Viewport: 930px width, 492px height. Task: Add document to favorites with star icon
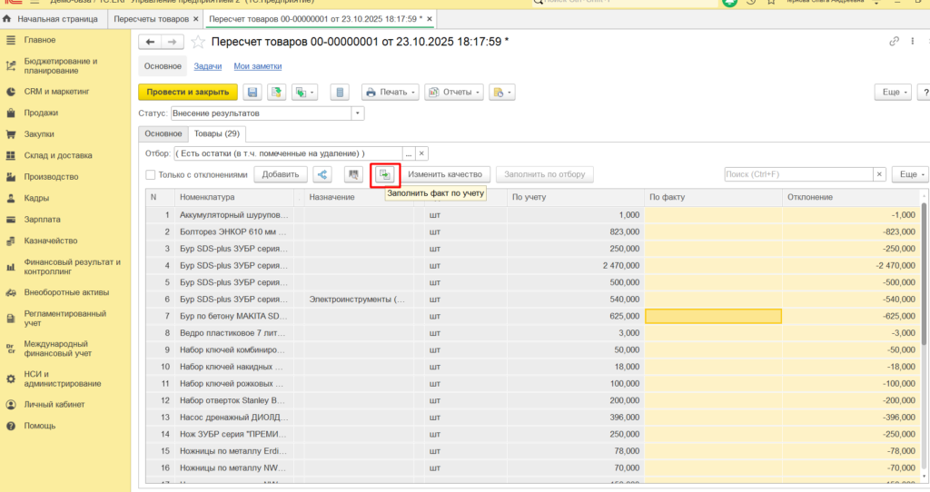coord(198,42)
